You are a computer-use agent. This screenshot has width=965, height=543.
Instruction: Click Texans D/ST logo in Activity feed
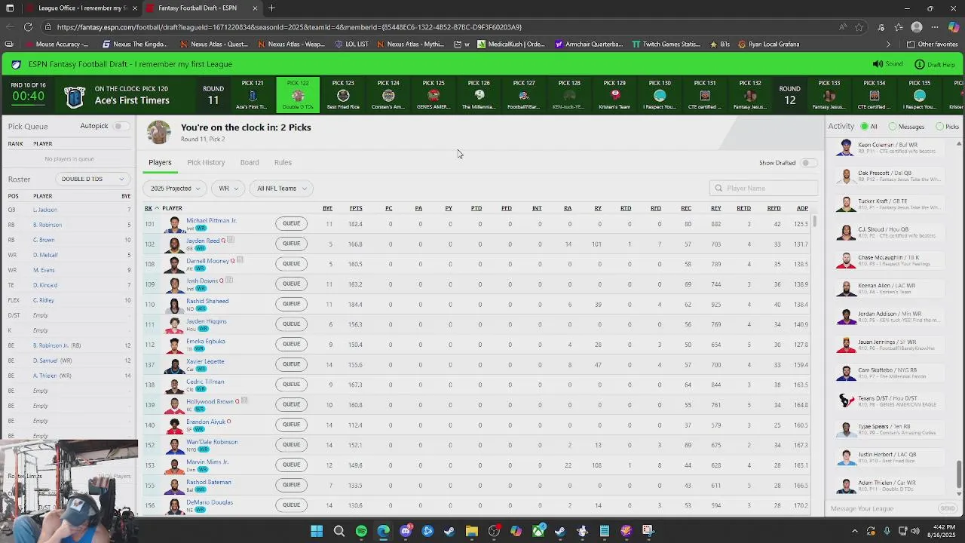click(x=846, y=401)
